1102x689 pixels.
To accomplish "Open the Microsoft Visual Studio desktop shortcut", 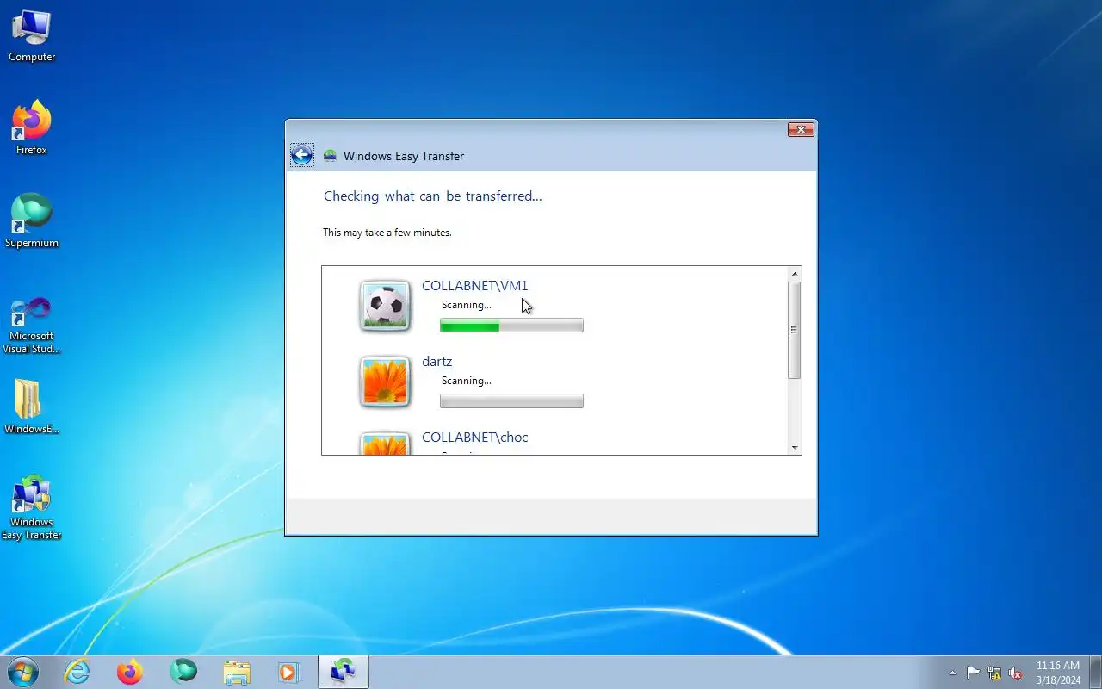I will pyautogui.click(x=32, y=326).
